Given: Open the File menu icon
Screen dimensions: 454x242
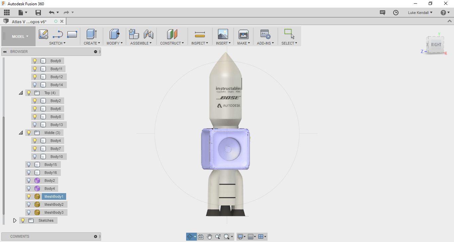Looking at the screenshot, I should tap(22, 13).
